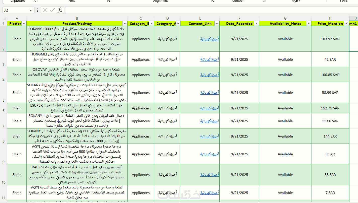Viewport: 358px width, 203px height.
Task: Select the 42 SAR price cell
Action: click(330, 59)
